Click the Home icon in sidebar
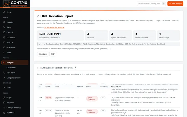The width and height of the screenshot is (187, 117). (4, 12)
